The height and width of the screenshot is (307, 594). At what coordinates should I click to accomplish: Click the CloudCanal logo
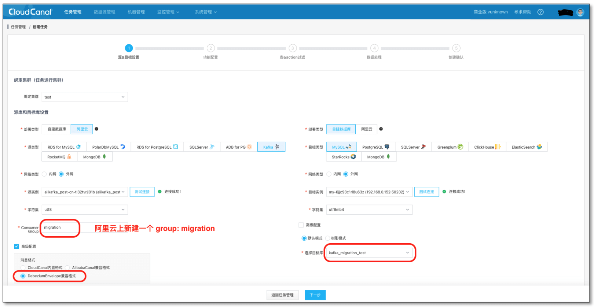coord(30,12)
